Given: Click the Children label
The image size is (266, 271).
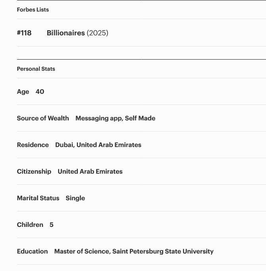Looking at the screenshot, I should pyautogui.click(x=30, y=225).
